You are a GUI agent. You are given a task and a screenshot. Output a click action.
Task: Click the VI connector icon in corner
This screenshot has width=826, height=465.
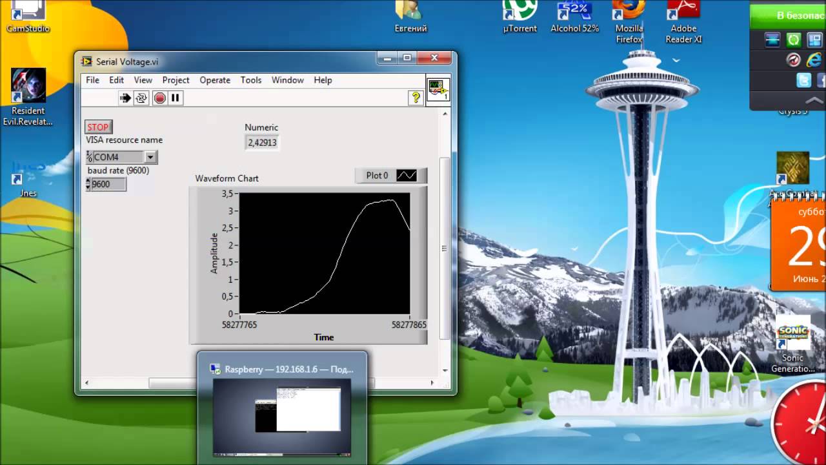coord(439,89)
